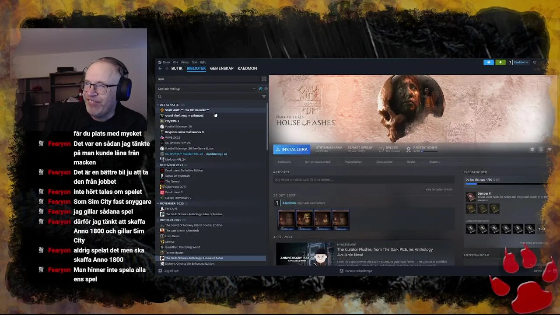
Task: Open the Visa menu
Action: click(x=175, y=62)
